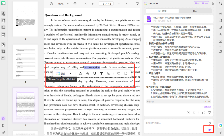The height and width of the screenshot is (136, 224).
Task: Click the highlighted word "consumption"
Action: [92, 67]
